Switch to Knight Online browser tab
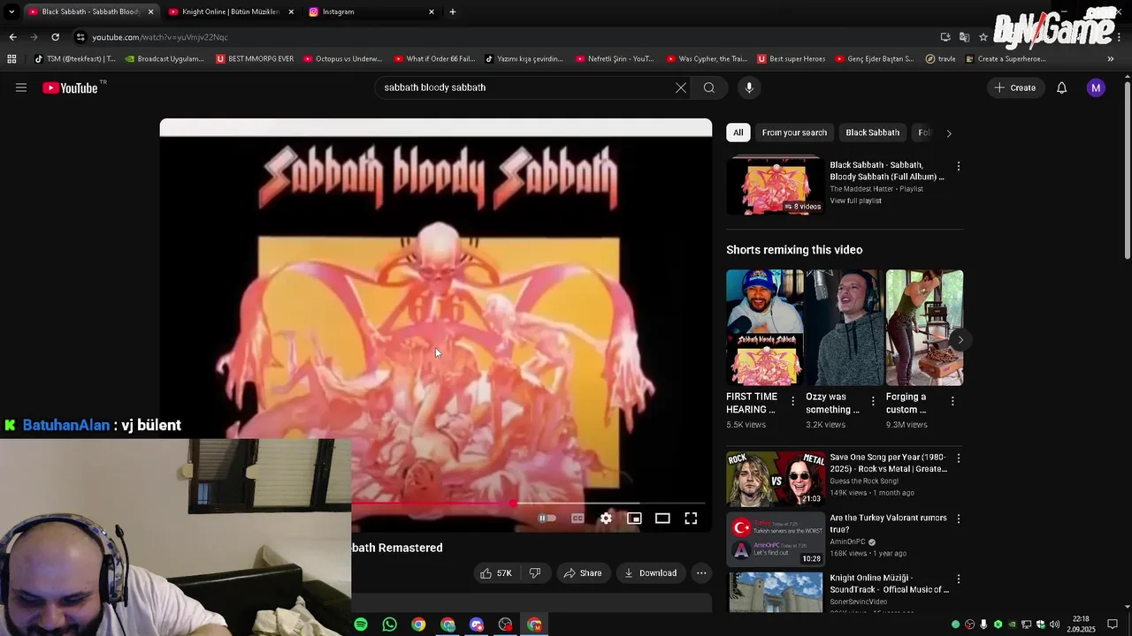This screenshot has height=636, width=1132. (229, 11)
